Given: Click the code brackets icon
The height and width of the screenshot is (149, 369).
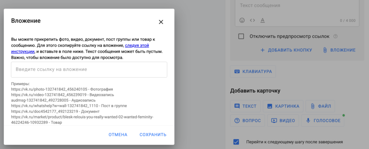Looking at the screenshot, I should (x=252, y=20).
